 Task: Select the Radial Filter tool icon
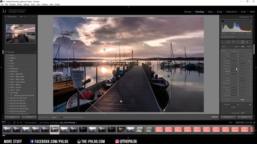point(243,42)
